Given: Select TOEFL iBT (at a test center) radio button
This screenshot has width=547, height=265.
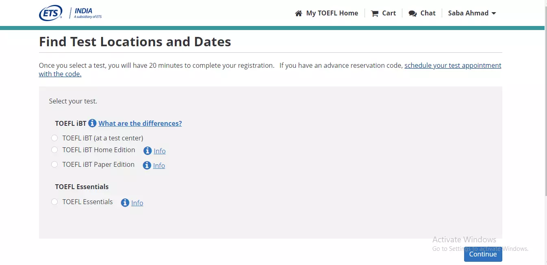Looking at the screenshot, I should [54, 138].
